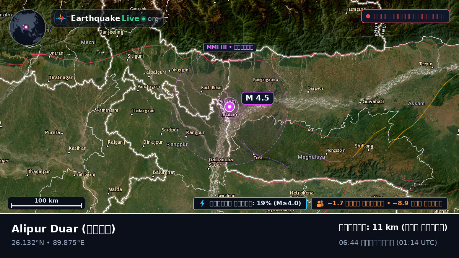The width and height of the screenshot is (459, 258).
Task: Click the Darjeeling city label
Action: pos(111,32)
